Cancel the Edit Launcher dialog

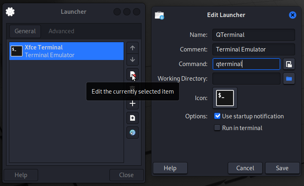[245, 168]
